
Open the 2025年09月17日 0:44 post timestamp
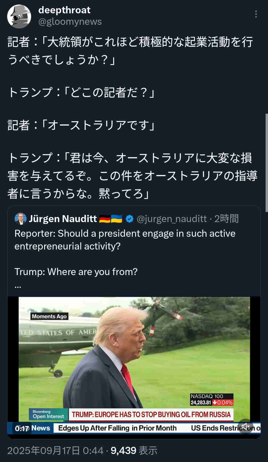tap(55, 451)
